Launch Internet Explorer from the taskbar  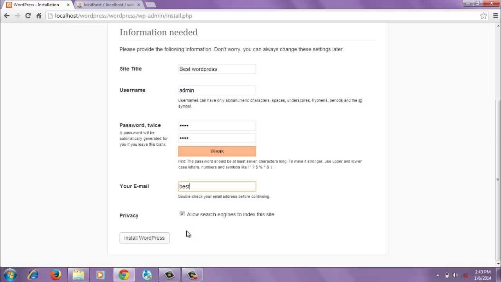[33, 275]
